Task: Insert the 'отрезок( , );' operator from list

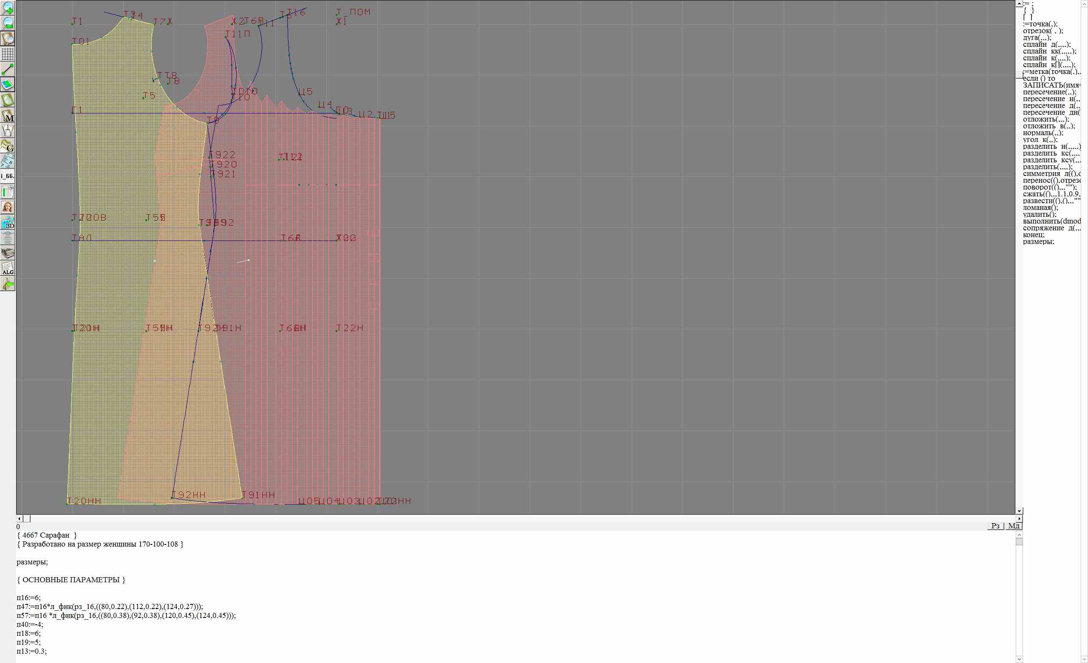Action: click(1043, 31)
